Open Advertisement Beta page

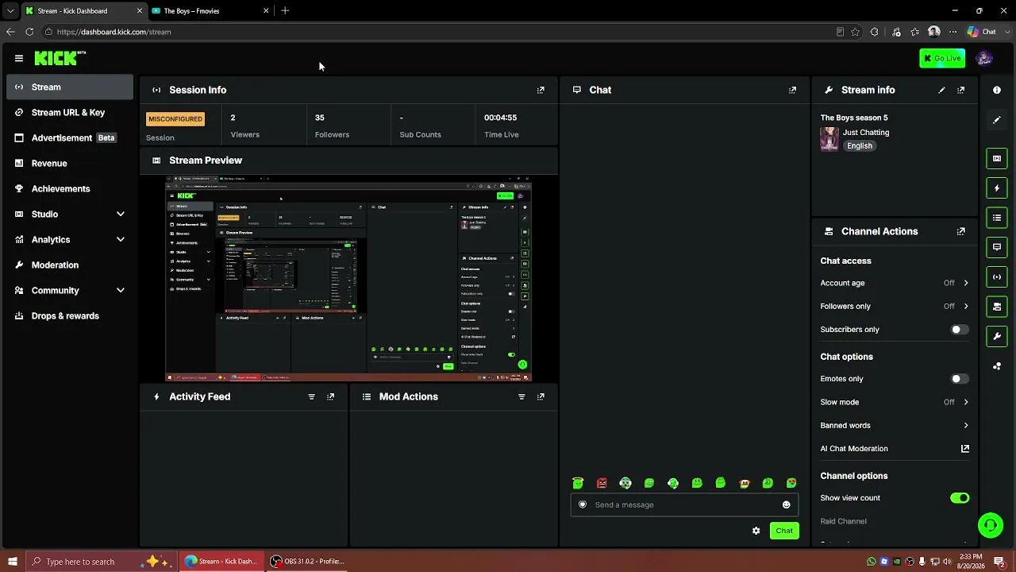pyautogui.click(x=70, y=137)
